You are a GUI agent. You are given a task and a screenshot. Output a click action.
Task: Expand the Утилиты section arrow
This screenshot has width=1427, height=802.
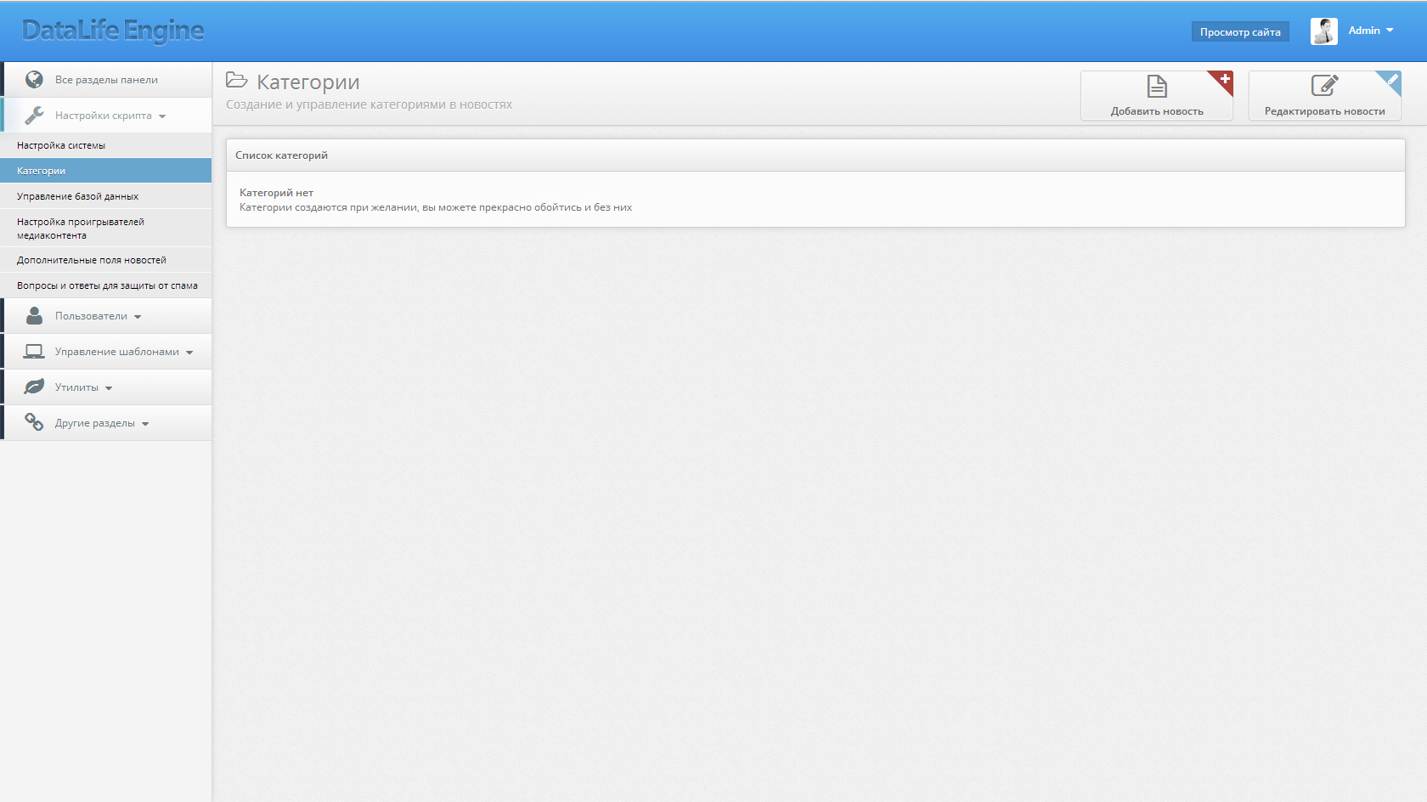109,388
